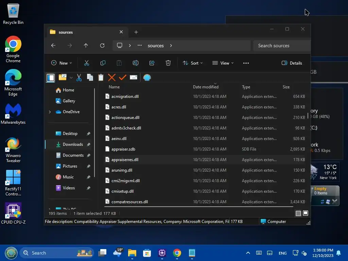Viewport: 348px width, 261px height.
Task: Click the This PC monitor icon in address bar
Action: coord(120,46)
